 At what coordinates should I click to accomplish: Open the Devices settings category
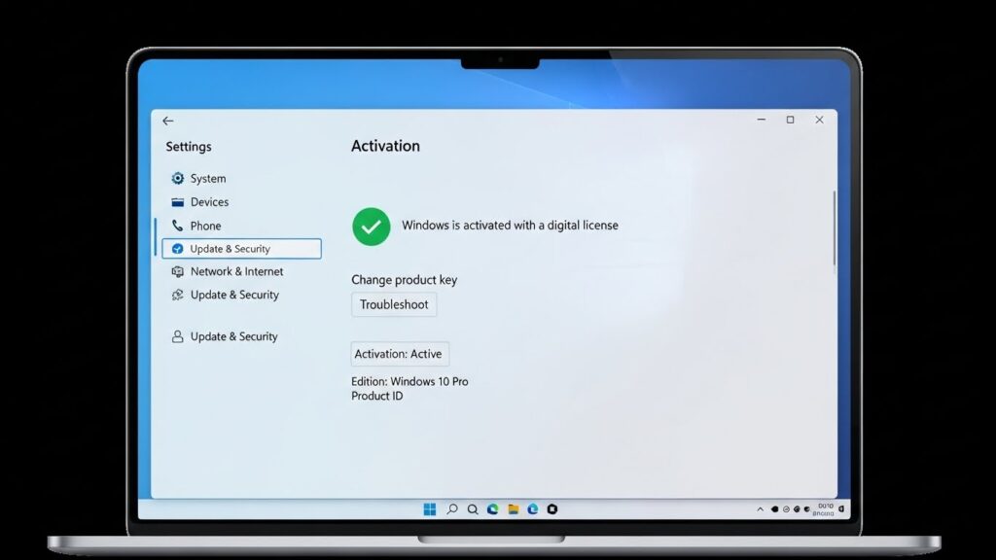pyautogui.click(x=209, y=202)
